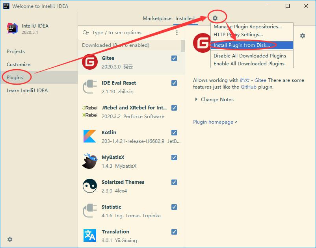Click the Kotlin plugin logo
This screenshot has width=316, height=248.
click(90, 136)
